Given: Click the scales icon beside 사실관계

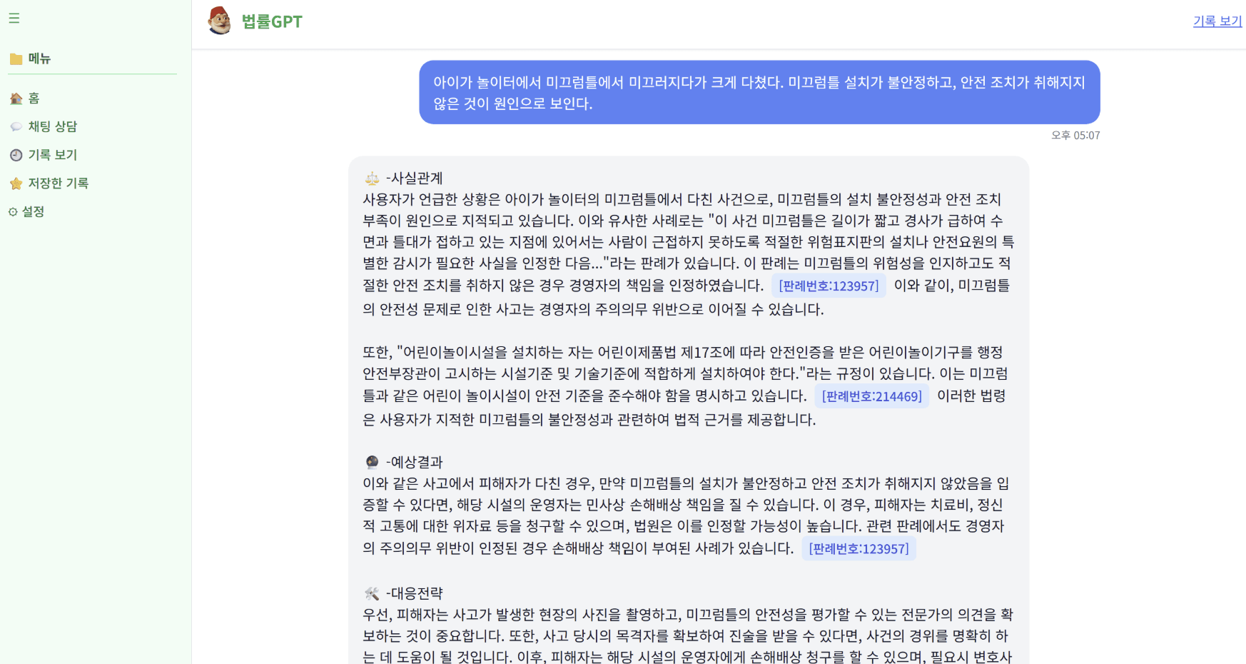Looking at the screenshot, I should click(x=372, y=178).
